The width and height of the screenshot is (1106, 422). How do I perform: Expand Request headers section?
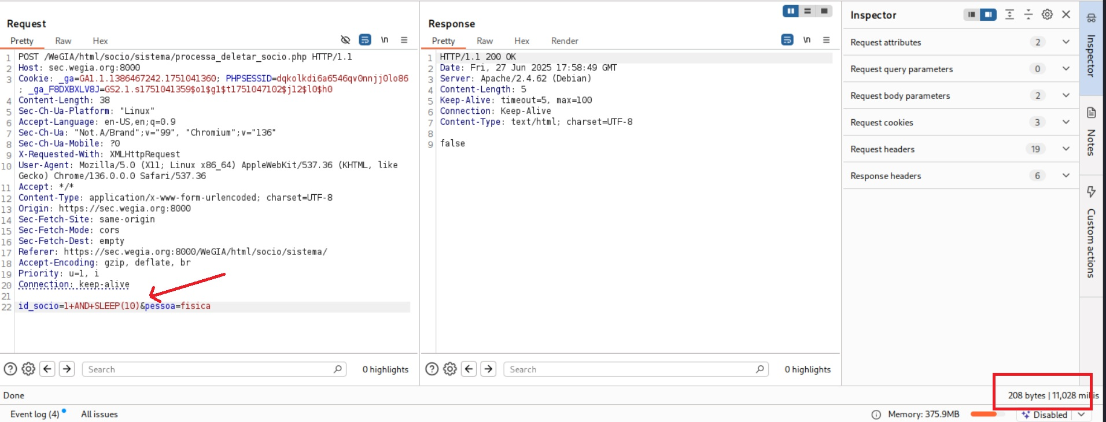(1066, 149)
